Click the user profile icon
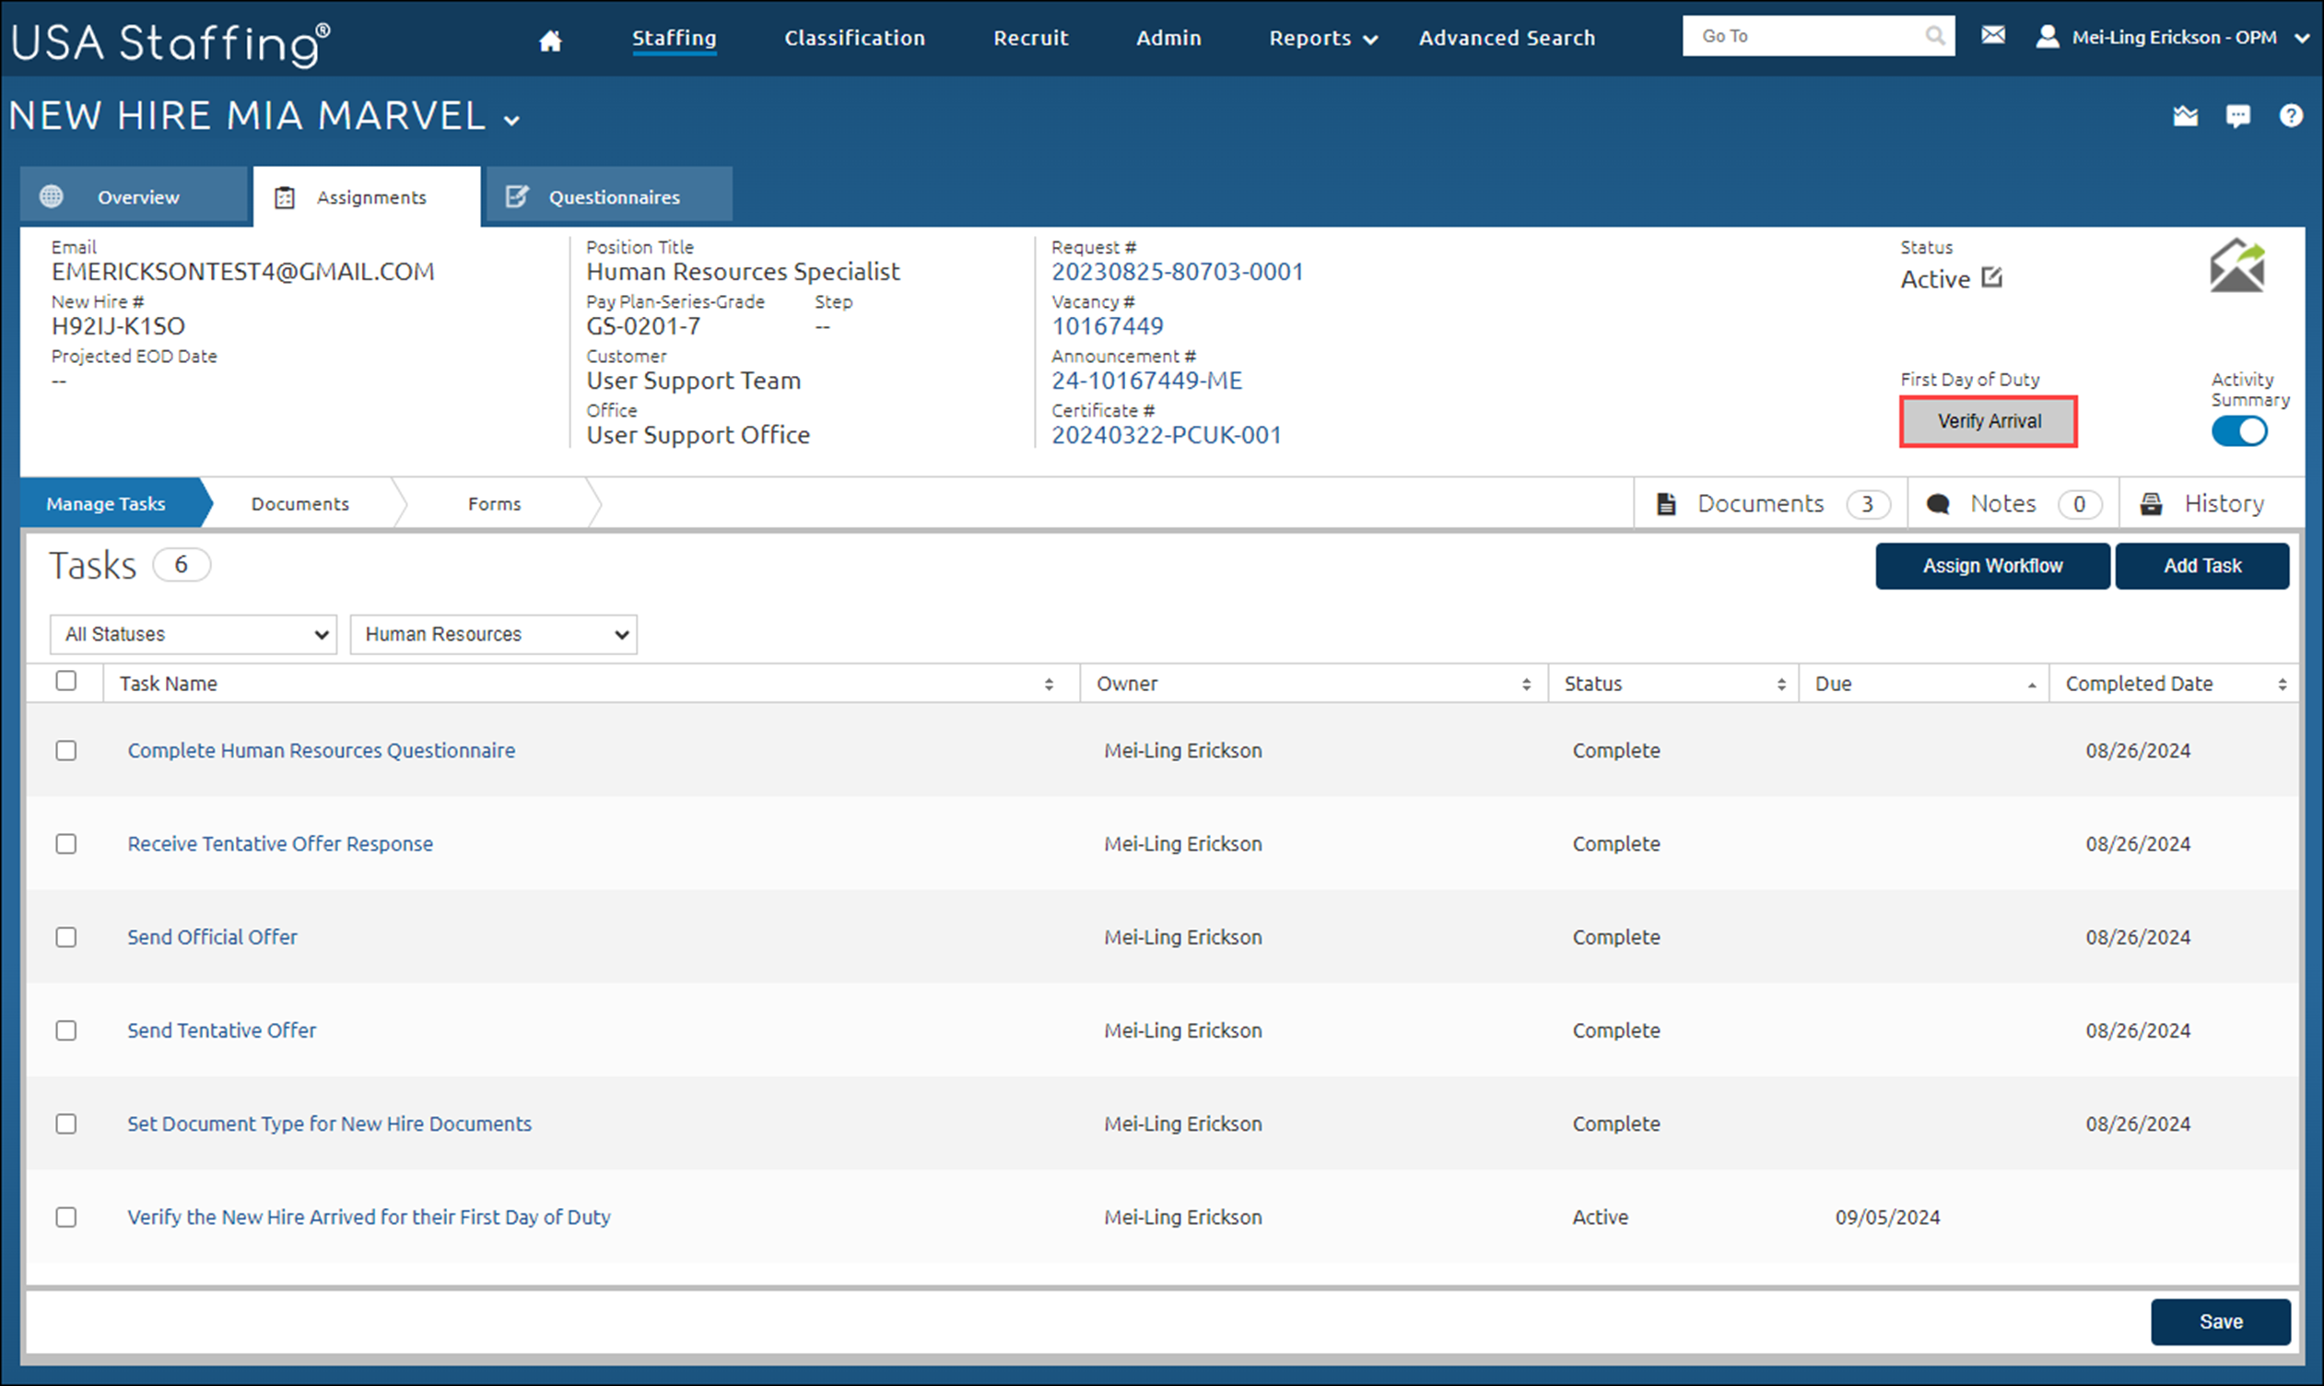Screen dimensions: 2324x1386 point(2047,37)
